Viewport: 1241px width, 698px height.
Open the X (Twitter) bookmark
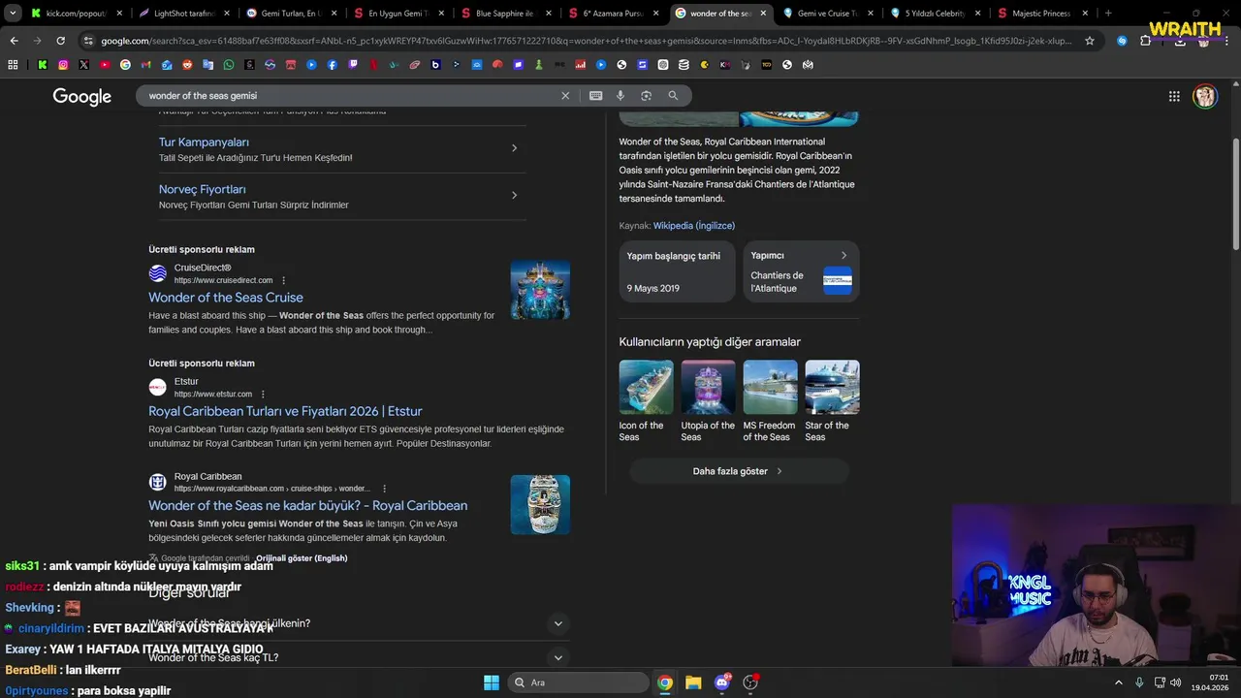click(x=83, y=65)
